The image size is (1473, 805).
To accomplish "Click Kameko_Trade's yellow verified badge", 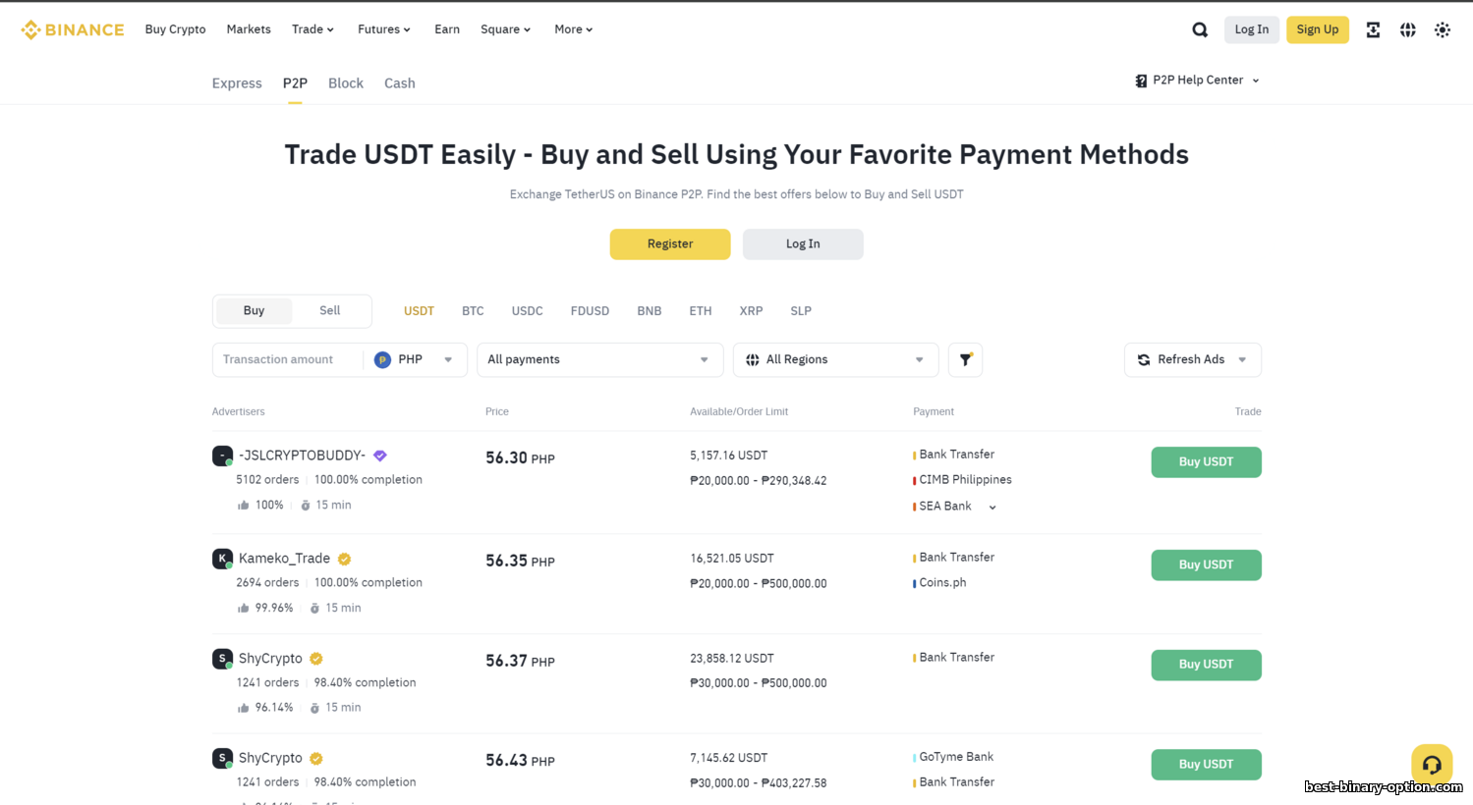I will 344,559.
